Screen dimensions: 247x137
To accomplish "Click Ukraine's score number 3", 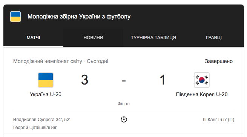I will click(84, 80).
